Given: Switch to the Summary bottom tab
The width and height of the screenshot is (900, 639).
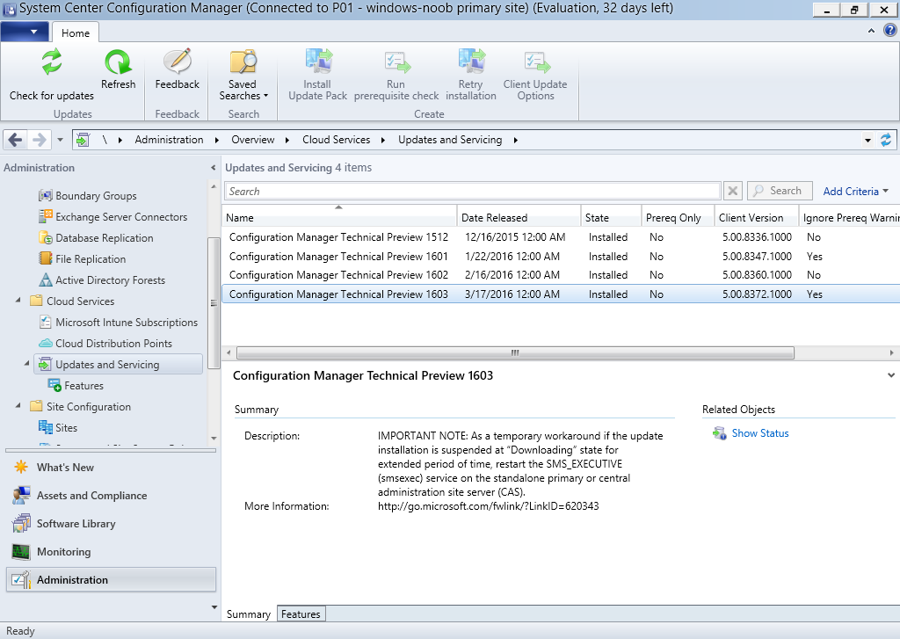Looking at the screenshot, I should tap(248, 614).
